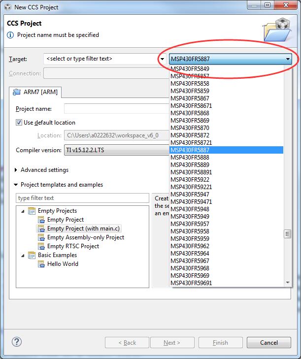The image size is (301, 359).
Task: Select MSP430FR5967 in the list
Action: coord(226,261)
